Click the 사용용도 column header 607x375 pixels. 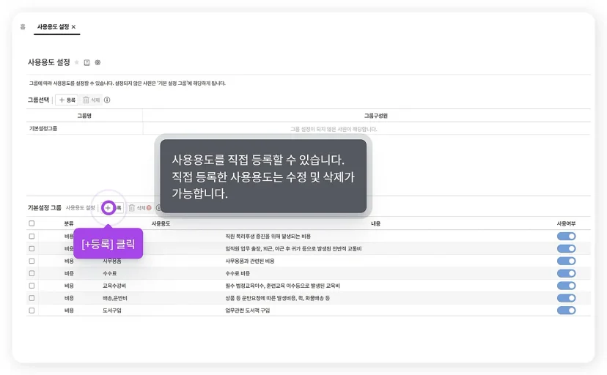[x=161, y=223]
